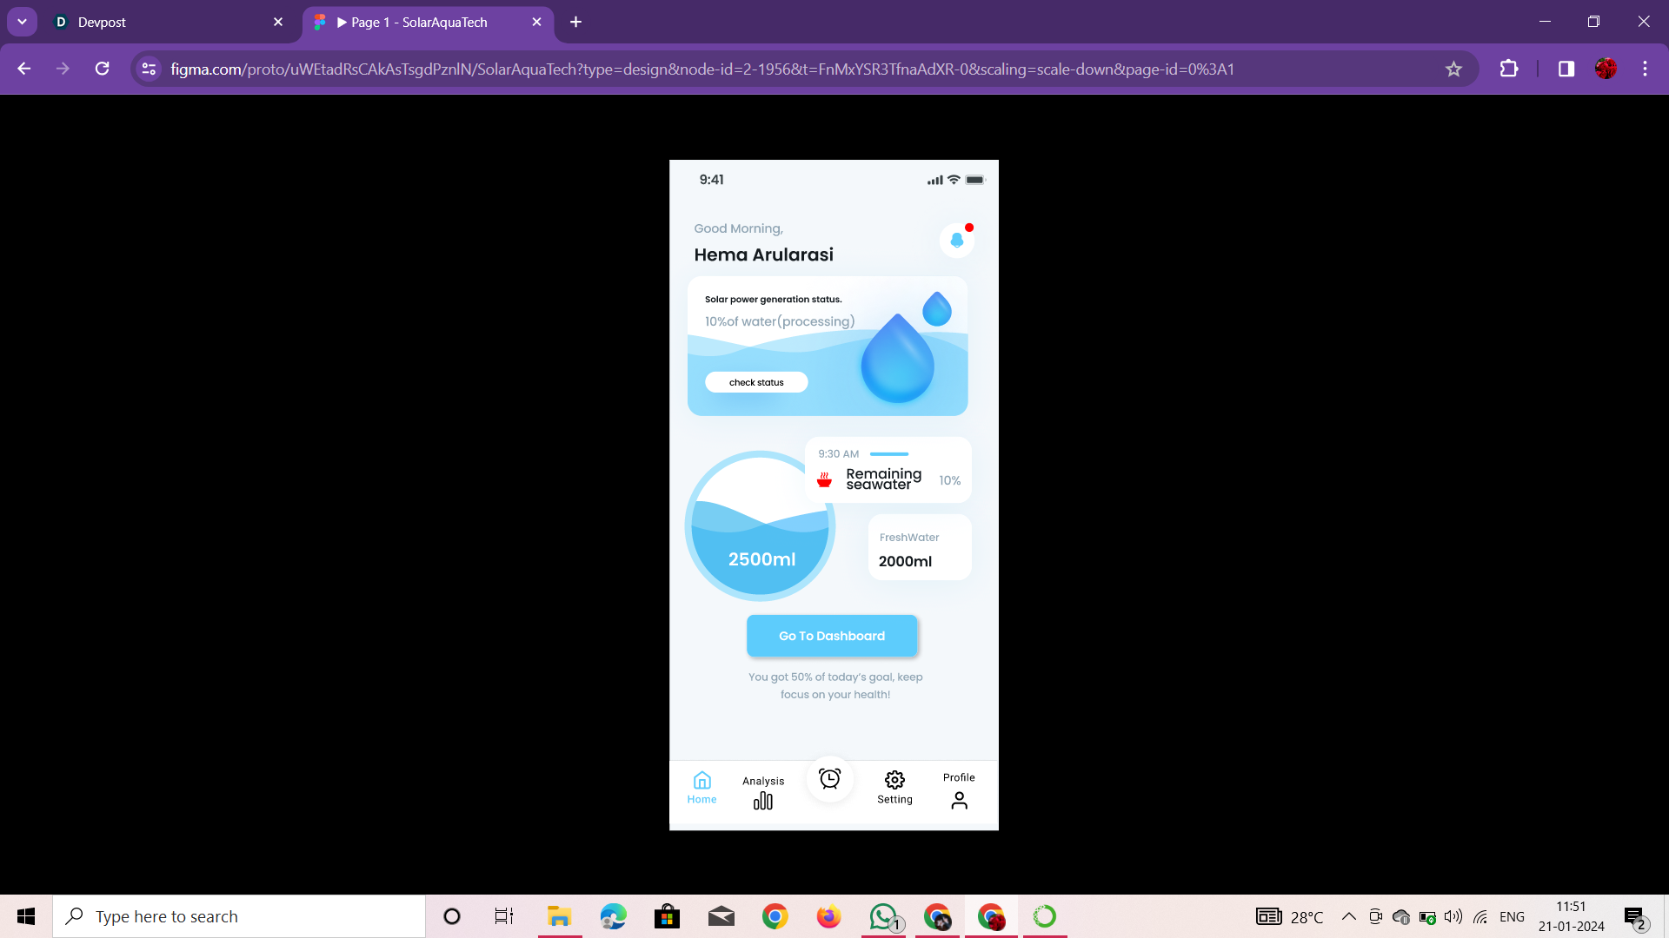Click the check status button
Viewport: 1669px width, 938px height.
pyautogui.click(x=756, y=382)
